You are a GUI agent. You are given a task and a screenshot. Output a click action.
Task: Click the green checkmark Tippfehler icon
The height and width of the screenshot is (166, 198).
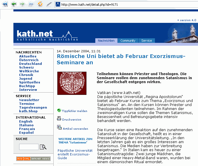pos(59,110)
